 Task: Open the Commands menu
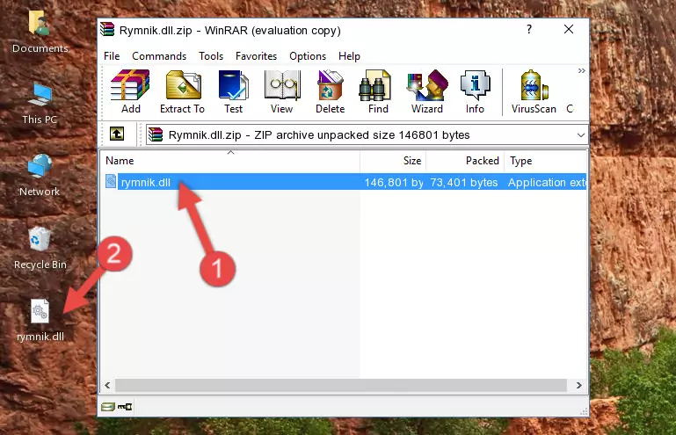tap(159, 56)
